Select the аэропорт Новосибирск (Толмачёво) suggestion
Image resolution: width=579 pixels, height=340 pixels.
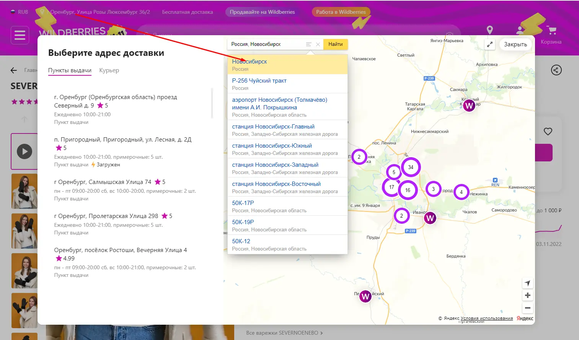pos(287,107)
